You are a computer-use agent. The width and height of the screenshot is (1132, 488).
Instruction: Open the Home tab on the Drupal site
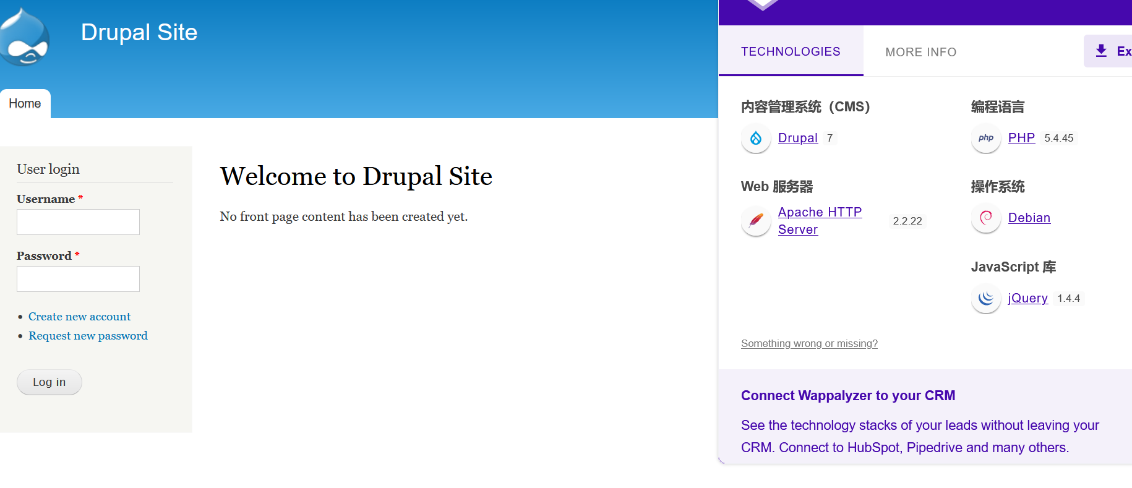[25, 103]
